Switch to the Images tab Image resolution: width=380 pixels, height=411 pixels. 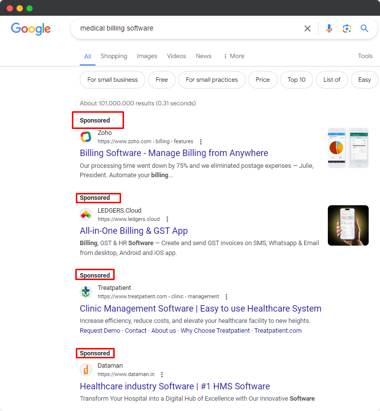click(x=147, y=56)
